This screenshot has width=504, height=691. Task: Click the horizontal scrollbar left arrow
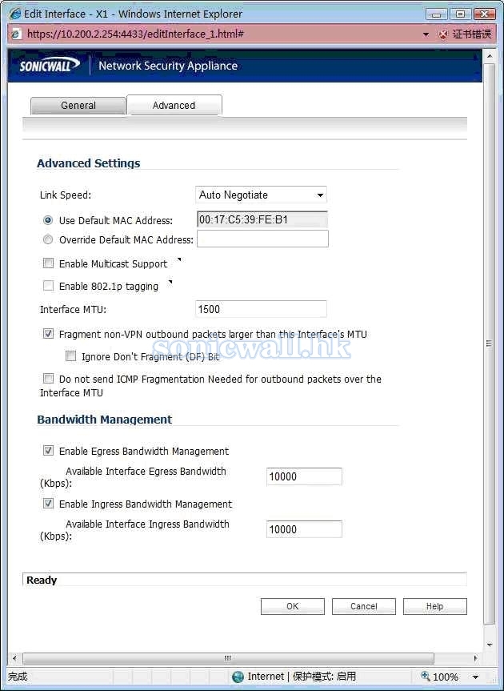[x=14, y=658]
